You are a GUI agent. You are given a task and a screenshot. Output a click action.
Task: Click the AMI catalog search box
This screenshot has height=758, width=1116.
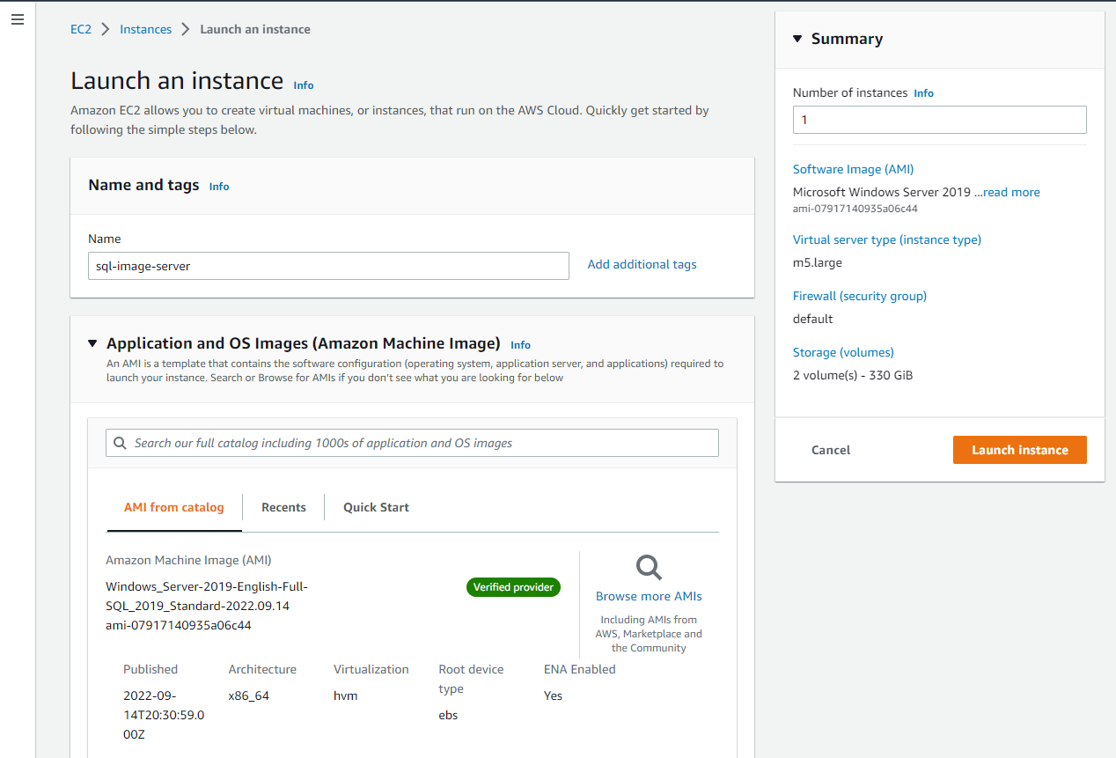coord(412,443)
